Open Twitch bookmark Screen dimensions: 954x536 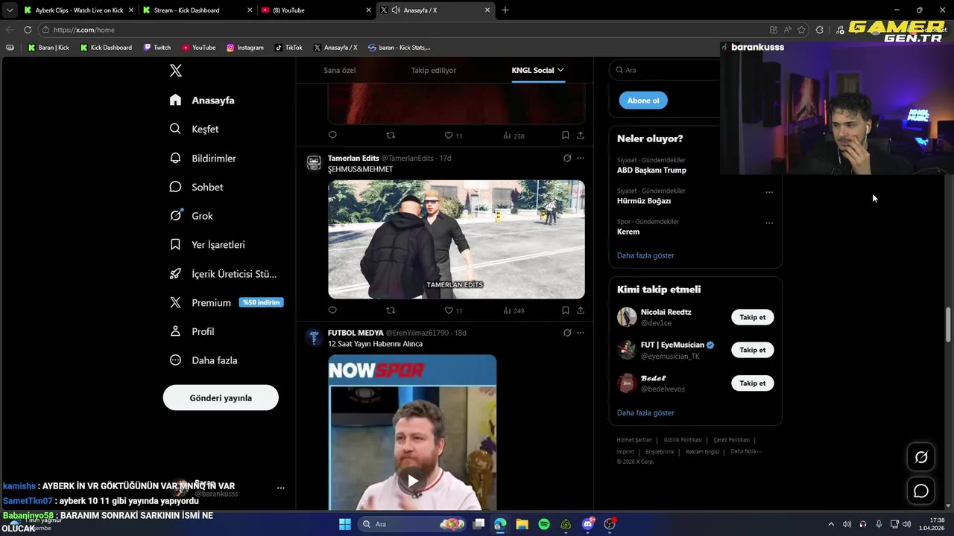[157, 48]
